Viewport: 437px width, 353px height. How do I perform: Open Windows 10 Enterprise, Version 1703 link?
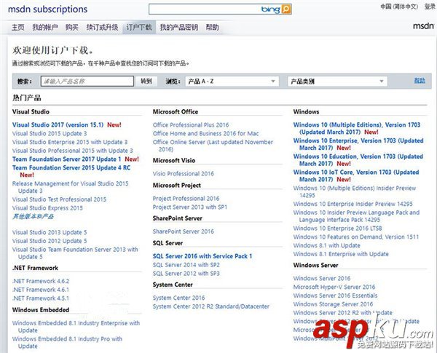tap(358, 144)
